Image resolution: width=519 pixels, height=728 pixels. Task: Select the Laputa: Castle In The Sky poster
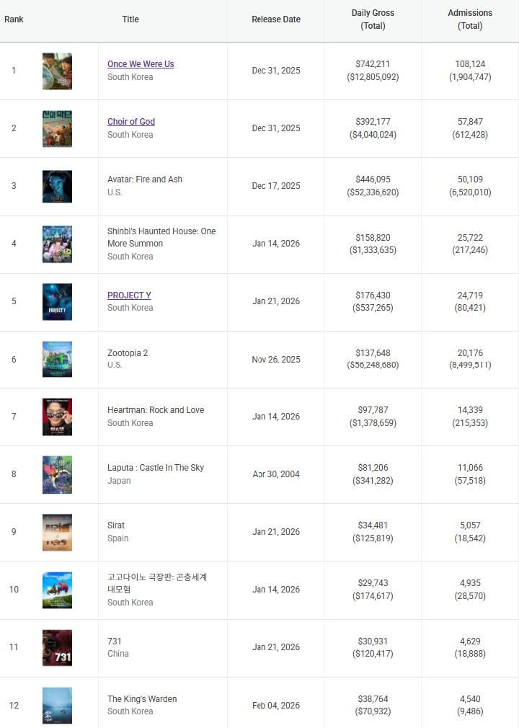(57, 474)
